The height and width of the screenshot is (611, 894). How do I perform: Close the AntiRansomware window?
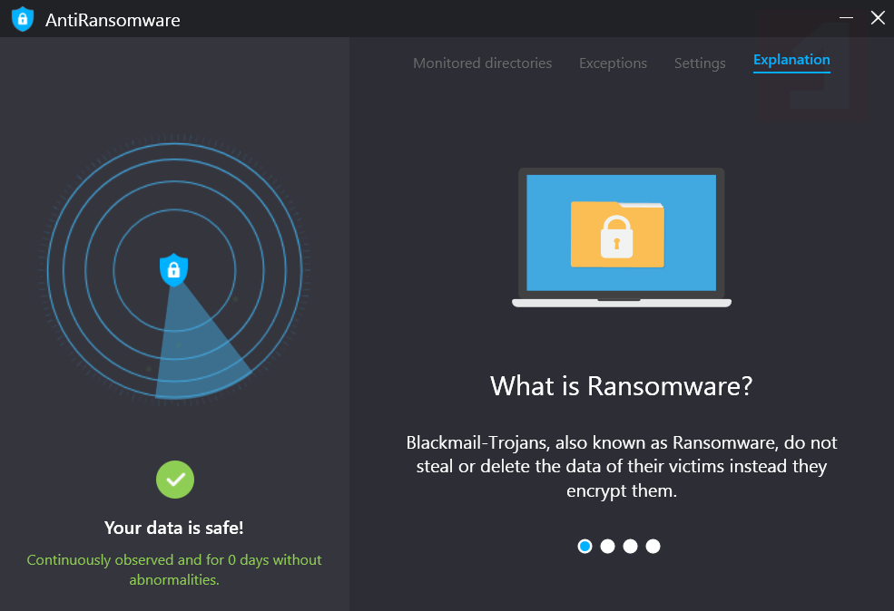coord(878,18)
